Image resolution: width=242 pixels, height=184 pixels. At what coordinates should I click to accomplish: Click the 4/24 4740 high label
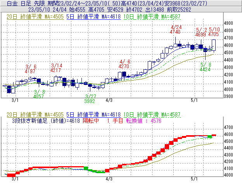(176, 29)
